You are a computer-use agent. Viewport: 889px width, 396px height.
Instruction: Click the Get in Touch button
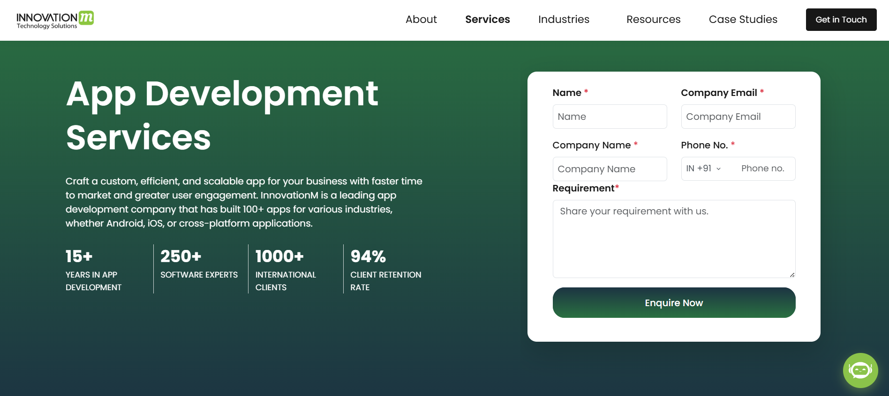pyautogui.click(x=841, y=20)
